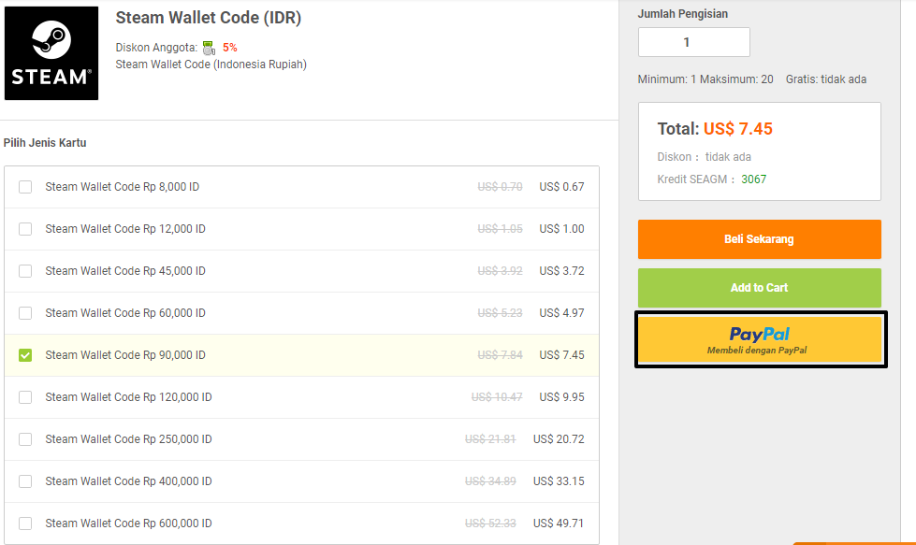Click the Add to Cart button

coord(759,288)
